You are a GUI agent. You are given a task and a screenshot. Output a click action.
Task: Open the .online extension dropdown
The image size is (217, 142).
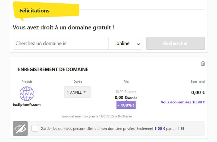tap(125, 43)
